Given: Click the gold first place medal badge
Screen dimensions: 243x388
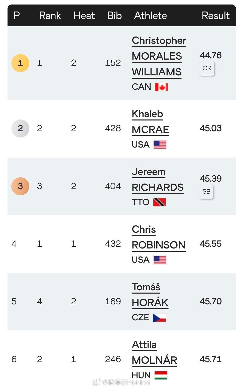Looking at the screenshot, I should coord(20,63).
